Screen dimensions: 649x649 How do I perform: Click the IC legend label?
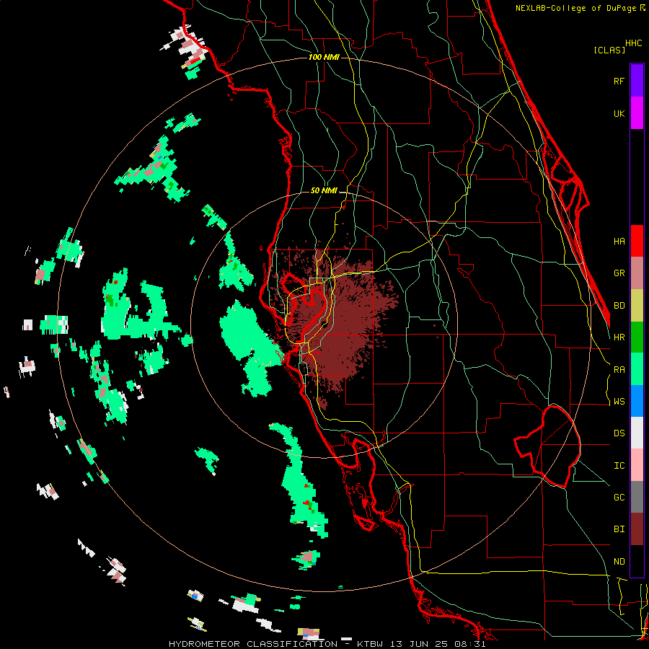click(x=619, y=466)
